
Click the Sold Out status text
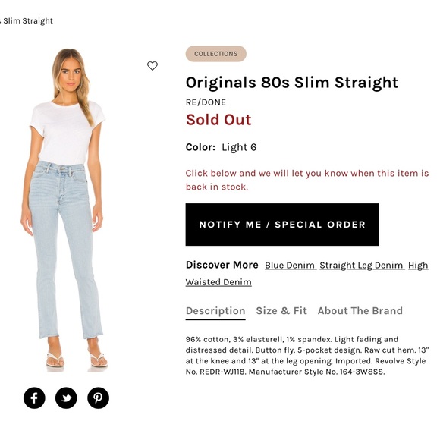coord(218,120)
